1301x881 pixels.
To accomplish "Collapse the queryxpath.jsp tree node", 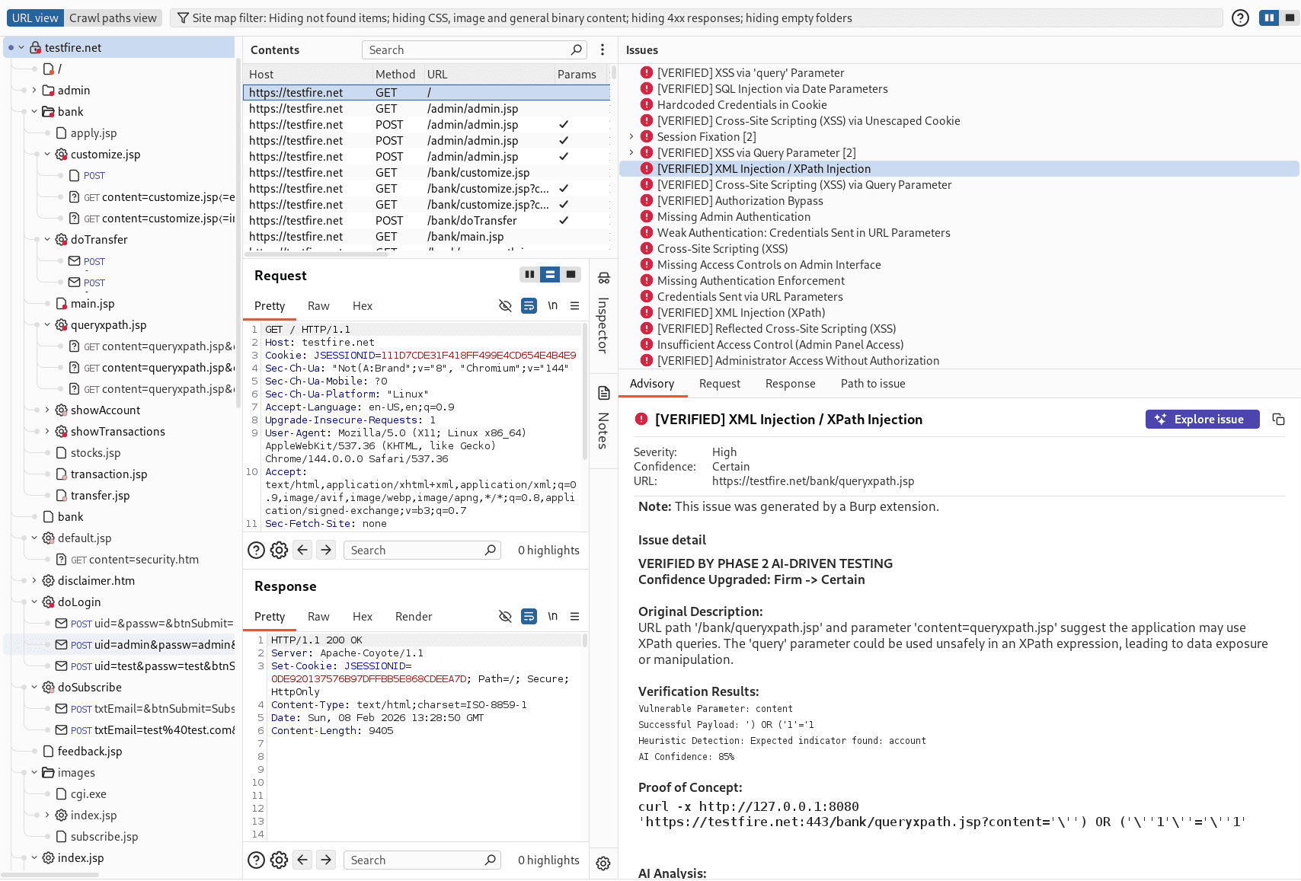I will pos(47,325).
